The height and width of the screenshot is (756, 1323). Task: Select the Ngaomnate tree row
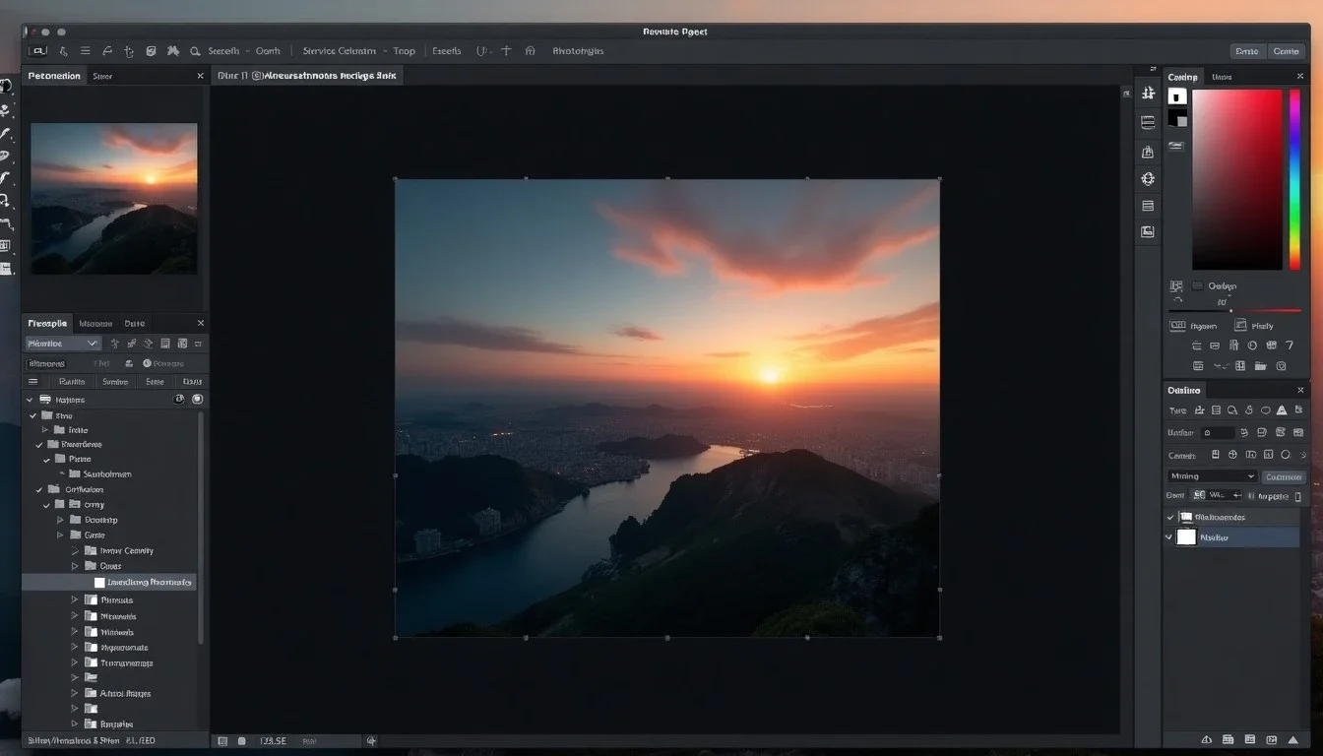124,648
